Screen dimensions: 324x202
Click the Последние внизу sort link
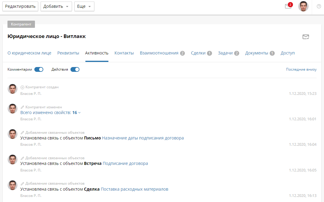coord(301,69)
